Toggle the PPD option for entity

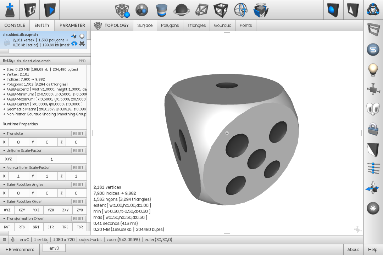pyautogui.click(x=82, y=61)
